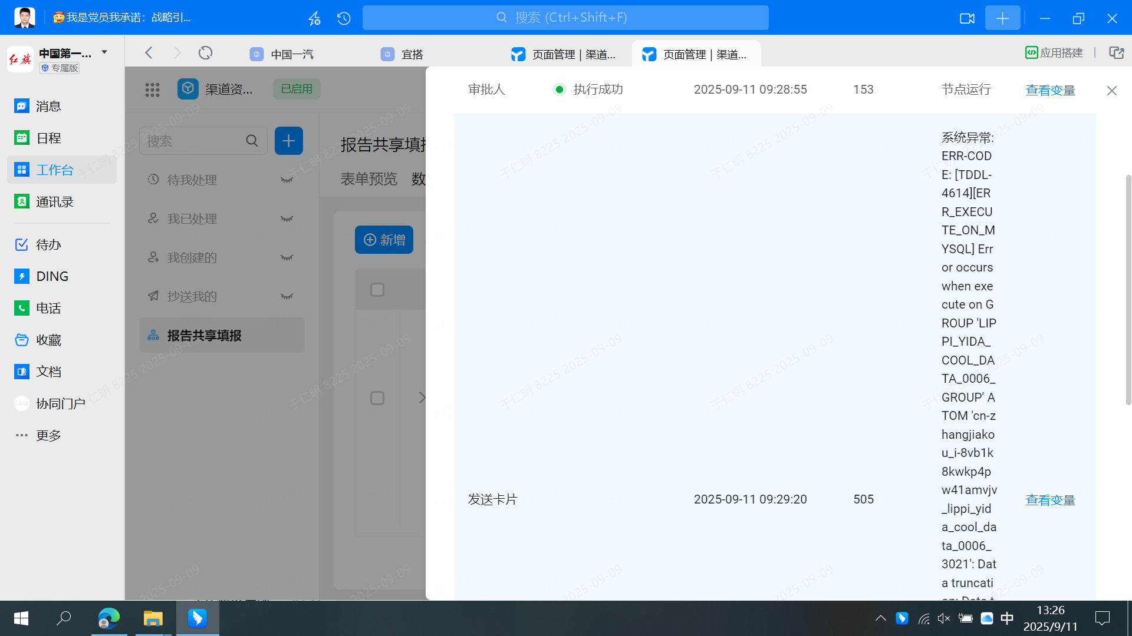Click the 新增 add button

pyautogui.click(x=384, y=240)
